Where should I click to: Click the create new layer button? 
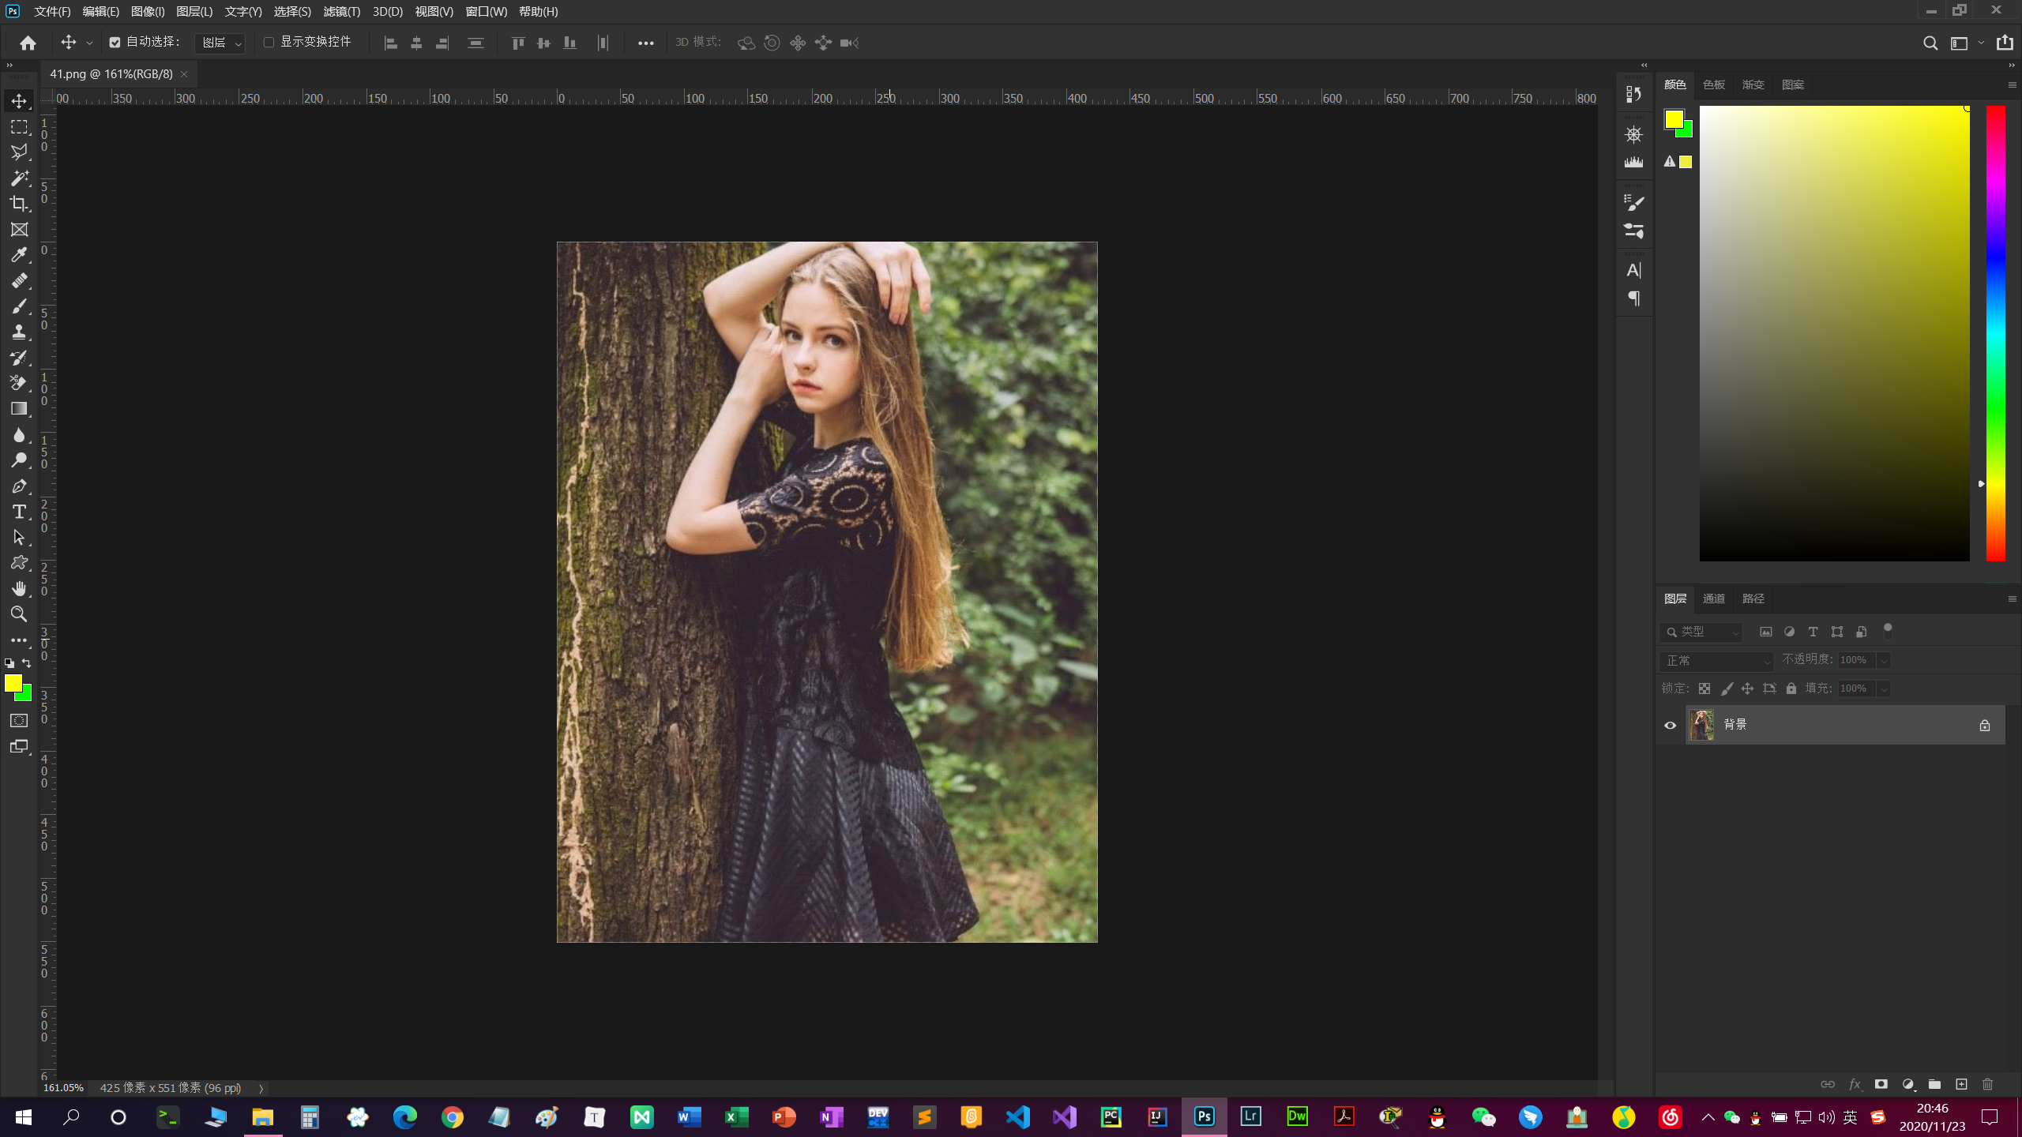[1961, 1084]
